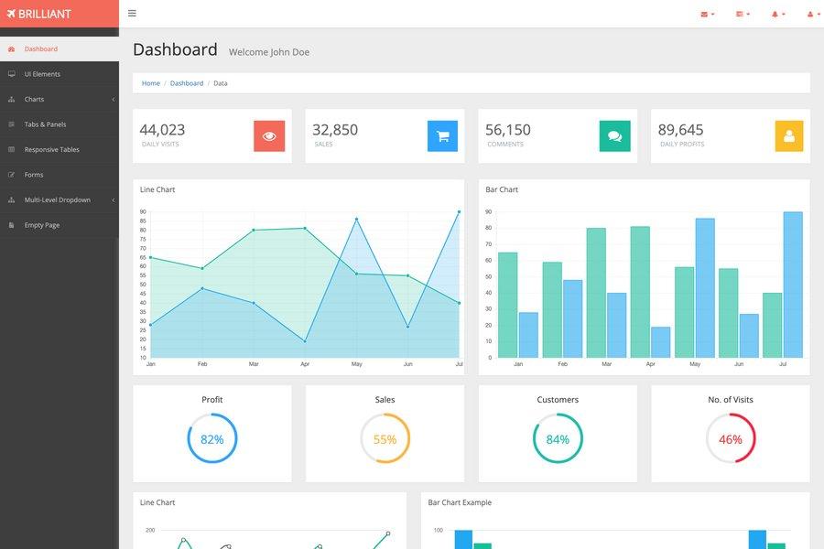Select Dashboard in the sidebar
The image size is (824, 549).
click(x=41, y=48)
